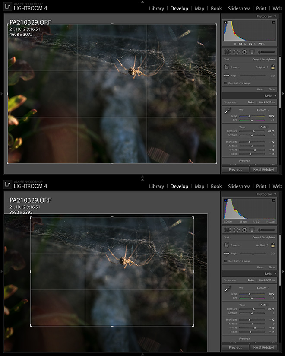This screenshot has height=356, width=285.
Task: Select Develop module in bottom screenshot
Action: (x=179, y=186)
